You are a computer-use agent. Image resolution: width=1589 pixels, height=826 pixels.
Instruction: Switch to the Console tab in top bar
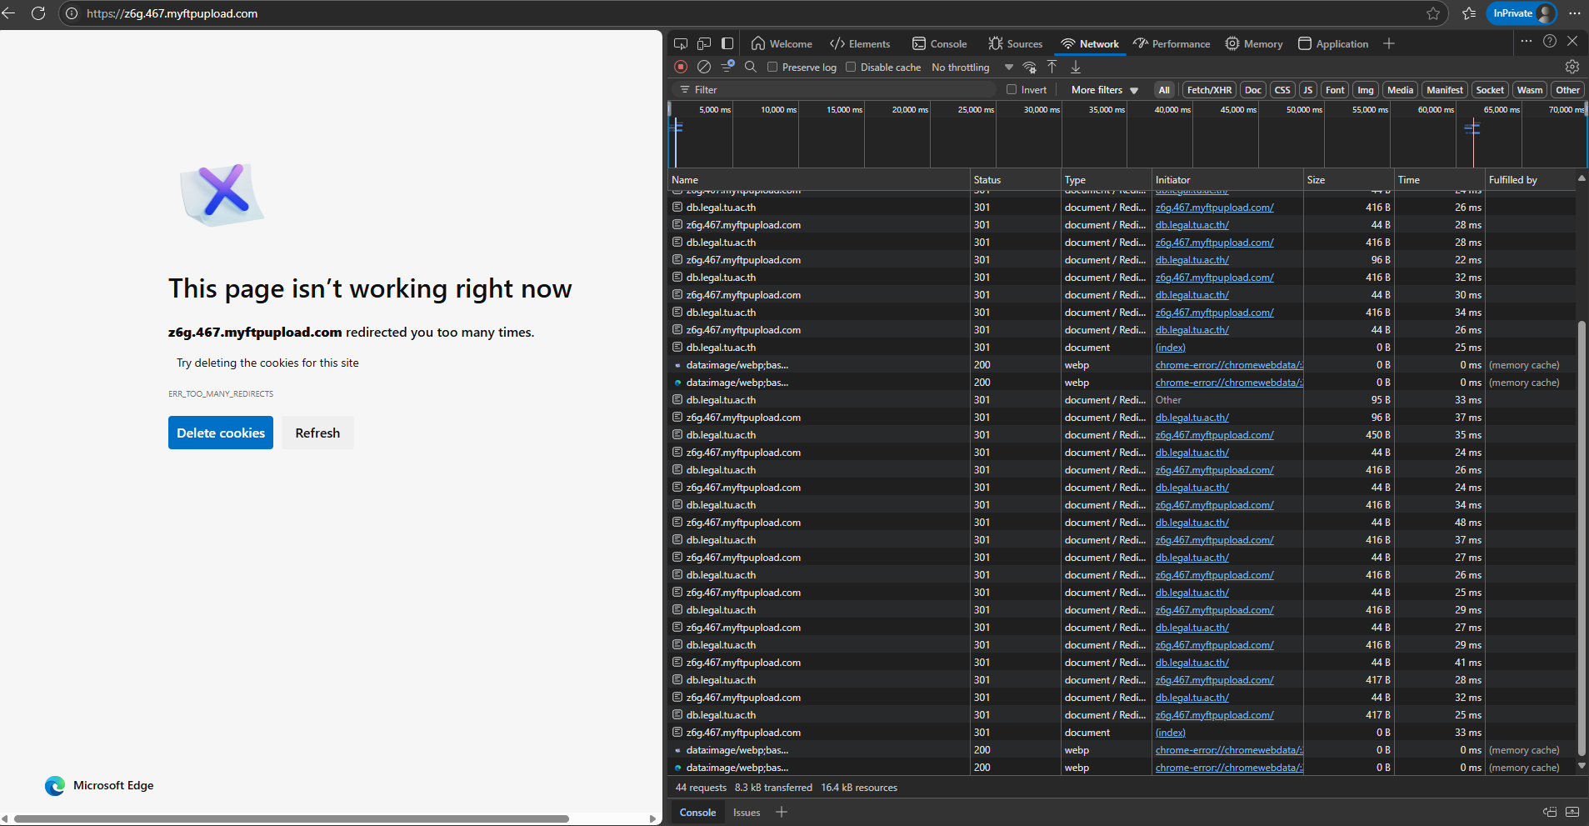(940, 44)
